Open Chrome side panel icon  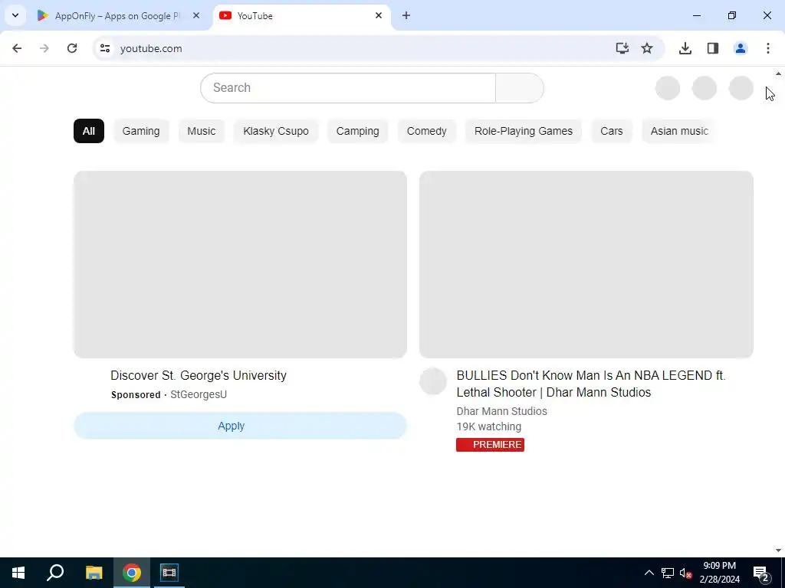pyautogui.click(x=712, y=48)
